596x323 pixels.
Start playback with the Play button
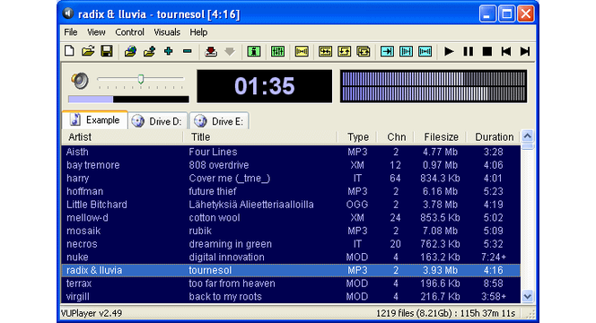tap(449, 51)
